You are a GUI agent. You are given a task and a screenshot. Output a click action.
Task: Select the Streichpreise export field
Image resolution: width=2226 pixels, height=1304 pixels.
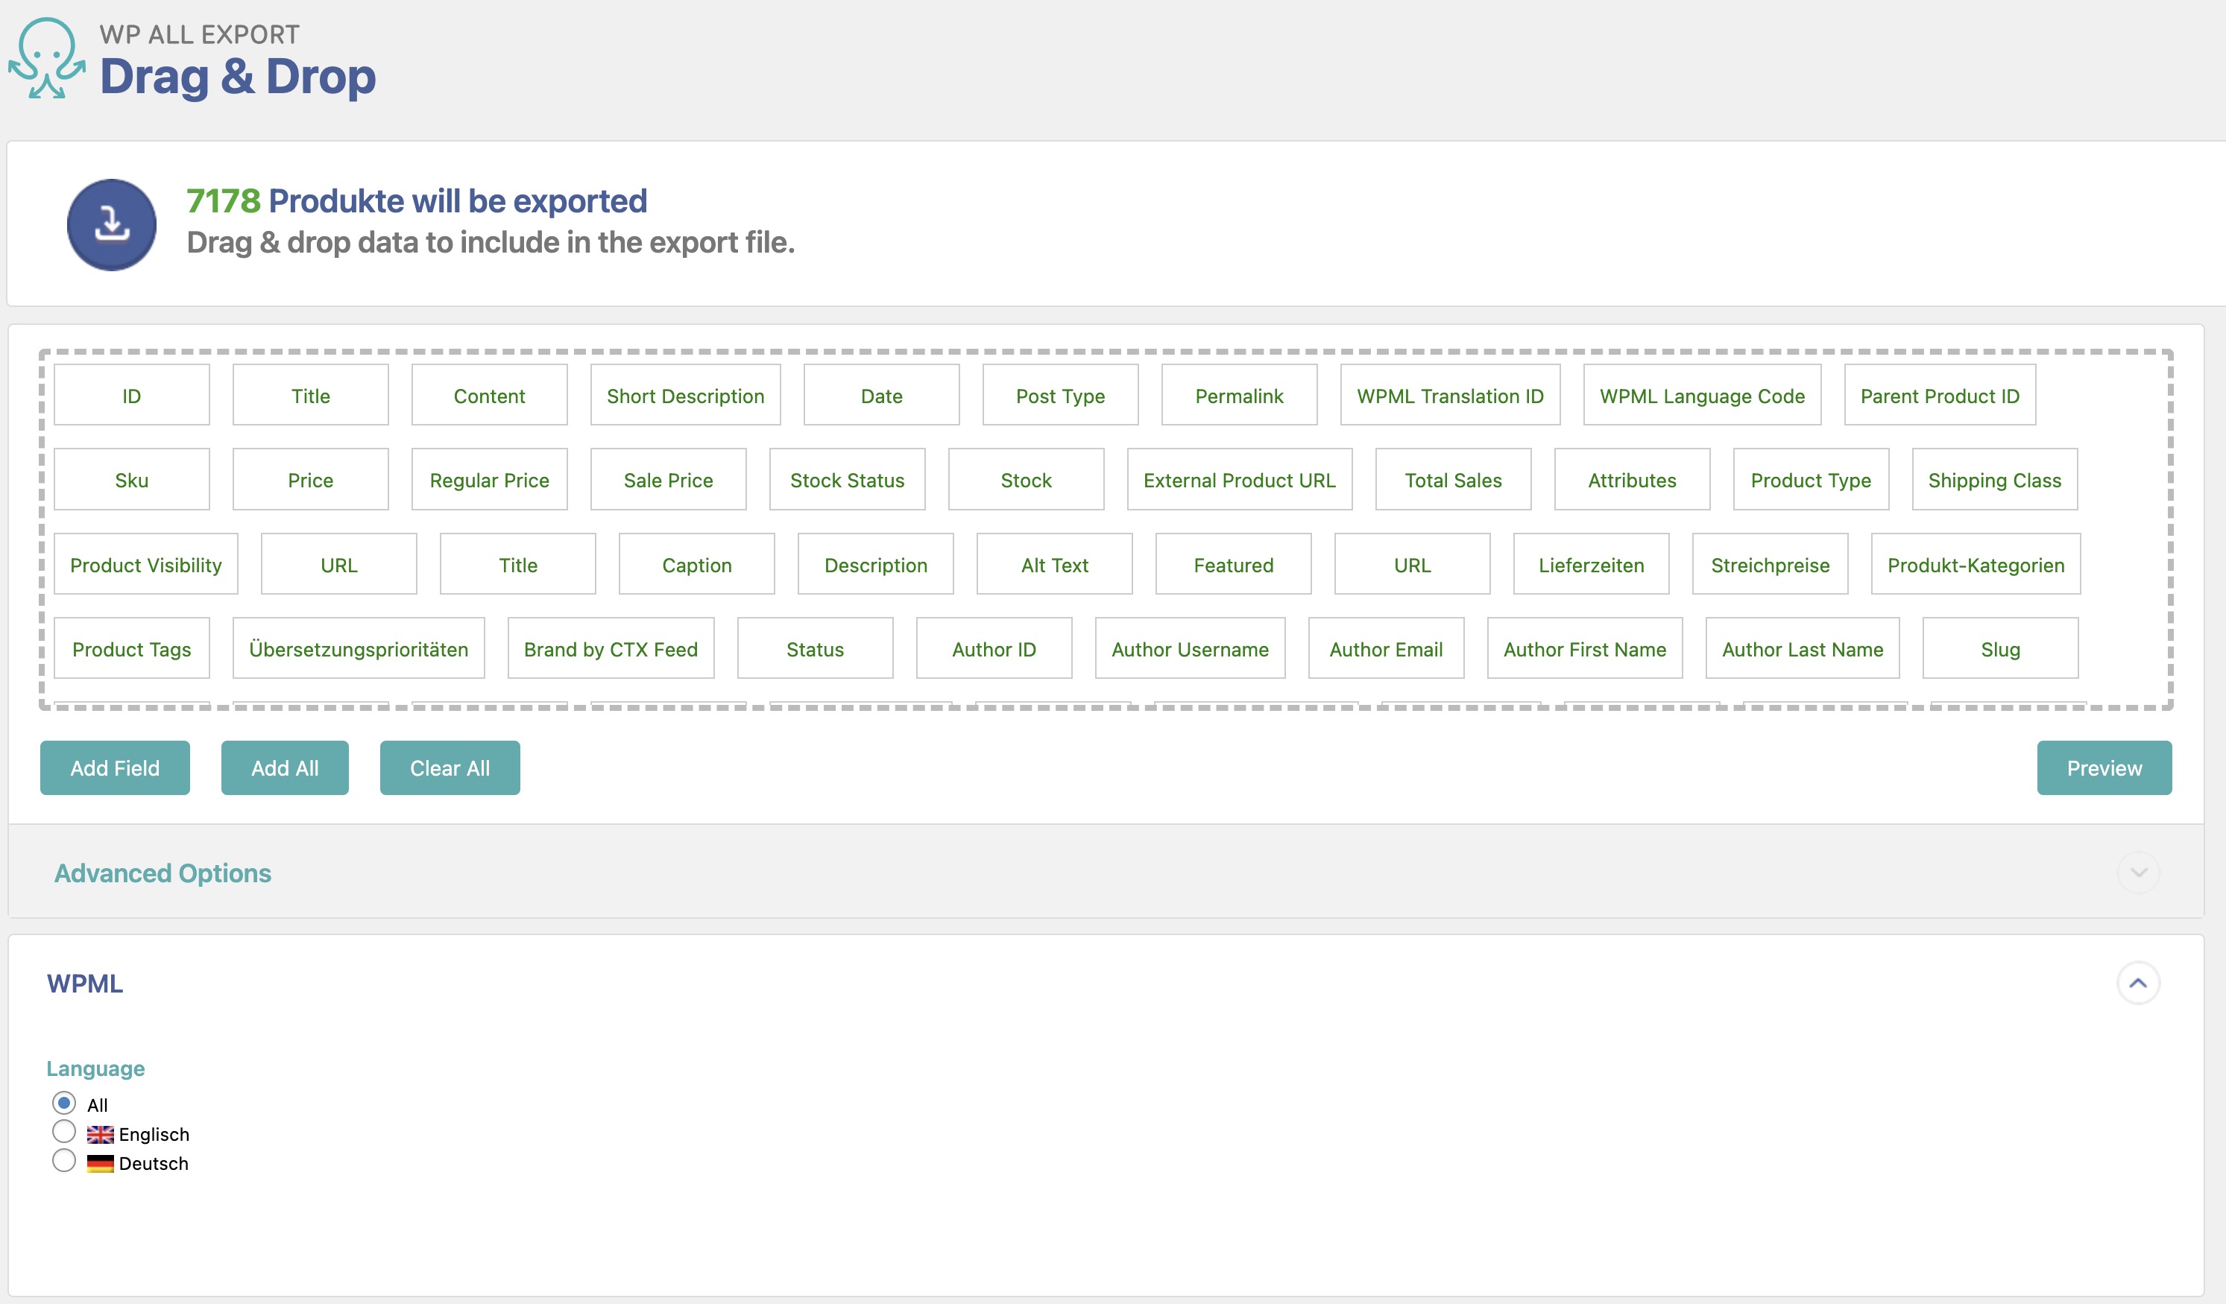pos(1771,564)
